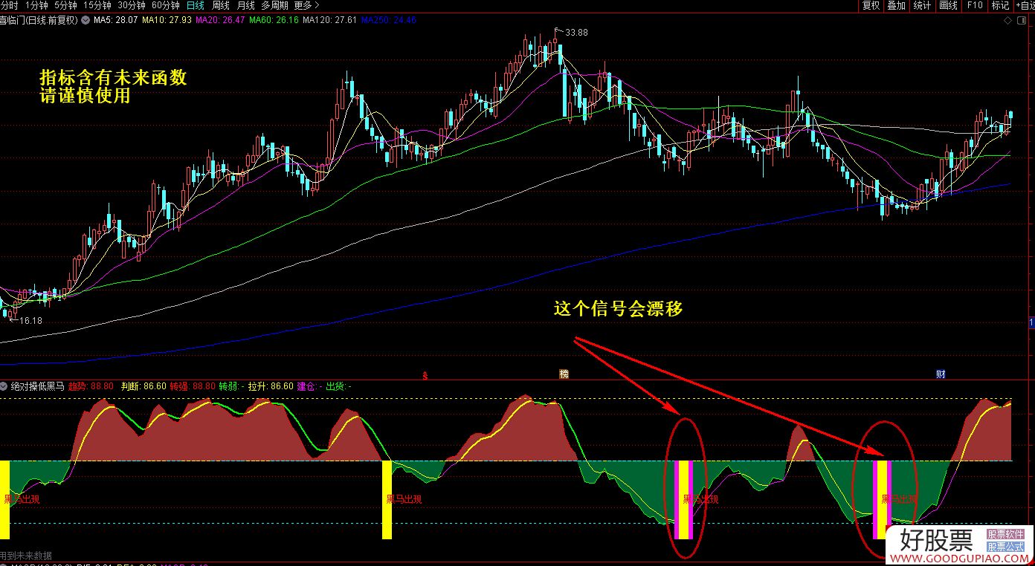Click the red S marker on the time axis
The height and width of the screenshot is (566, 1035).
[x=425, y=374]
